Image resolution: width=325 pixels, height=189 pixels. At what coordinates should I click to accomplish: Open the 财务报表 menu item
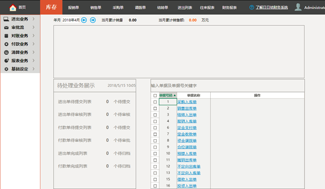230,8
